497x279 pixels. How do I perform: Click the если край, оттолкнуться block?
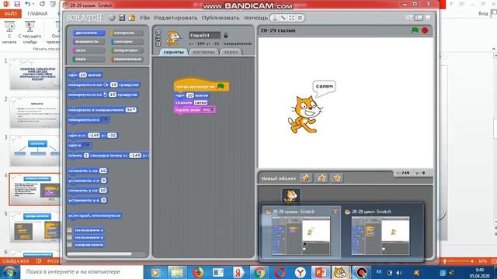pyautogui.click(x=95, y=215)
